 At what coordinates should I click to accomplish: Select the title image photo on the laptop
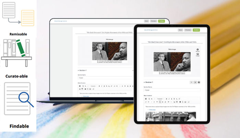109,51
